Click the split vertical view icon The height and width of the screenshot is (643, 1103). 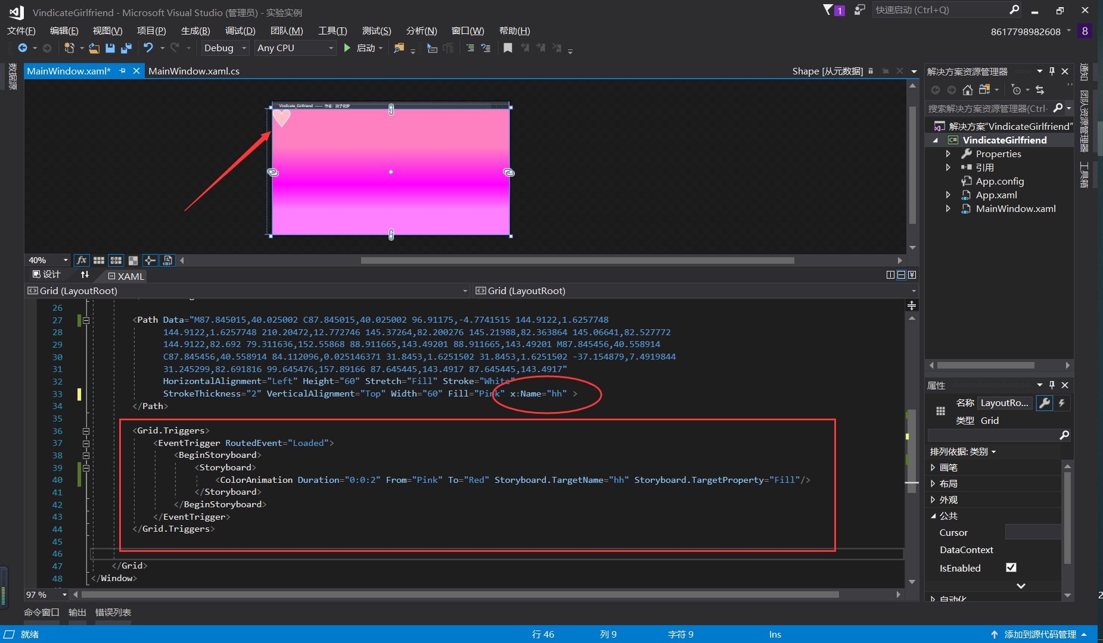click(x=890, y=274)
